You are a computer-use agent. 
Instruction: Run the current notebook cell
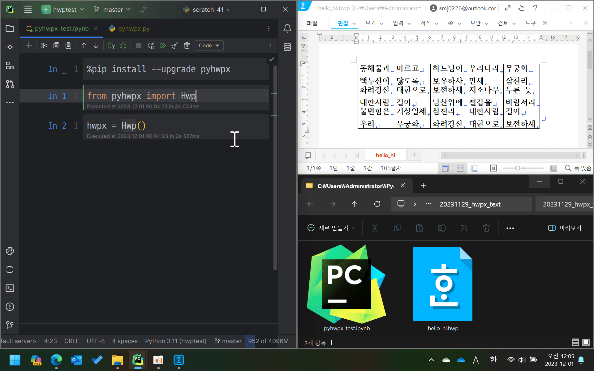[x=111, y=46]
